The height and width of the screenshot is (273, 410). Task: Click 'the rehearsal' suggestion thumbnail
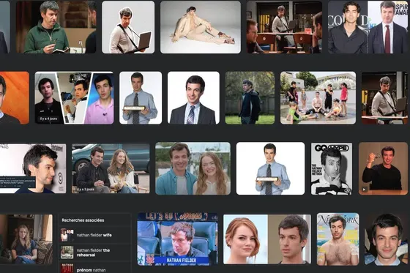pyautogui.click(x=67, y=253)
